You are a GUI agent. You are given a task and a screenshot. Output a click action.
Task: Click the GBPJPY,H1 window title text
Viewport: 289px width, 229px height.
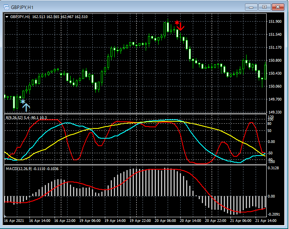[22, 7]
